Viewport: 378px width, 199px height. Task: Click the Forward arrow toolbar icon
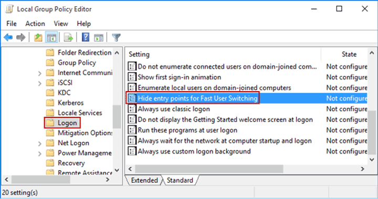(20, 37)
